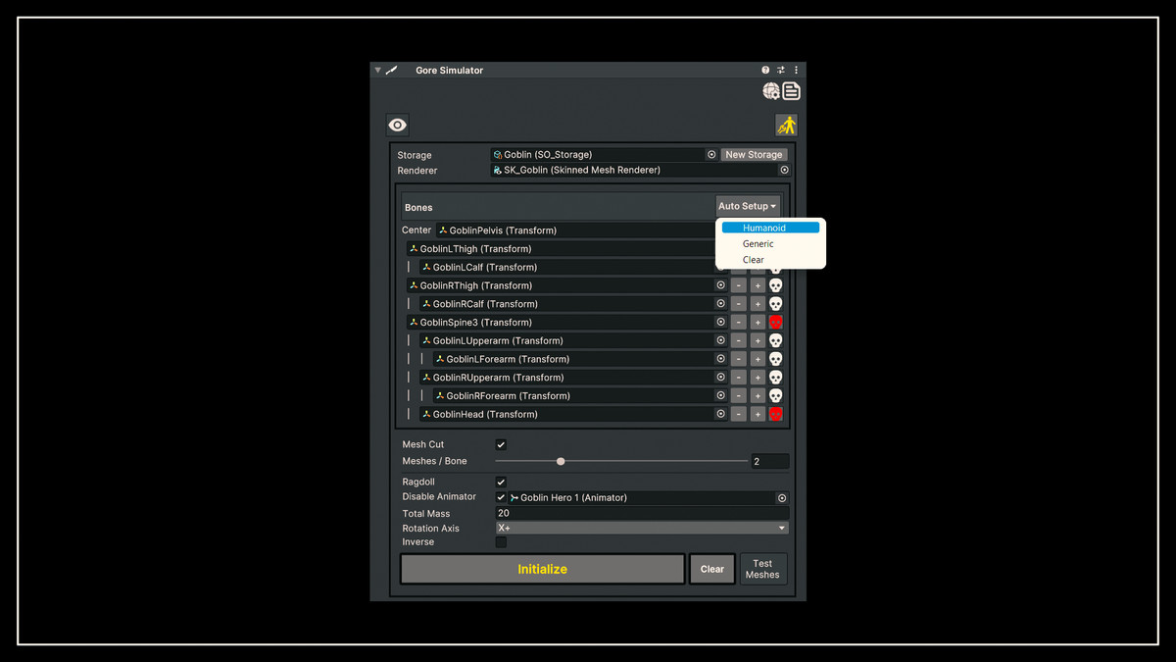Viewport: 1176px width, 662px height.
Task: Open object picker for GoblinHead
Action: (720, 415)
